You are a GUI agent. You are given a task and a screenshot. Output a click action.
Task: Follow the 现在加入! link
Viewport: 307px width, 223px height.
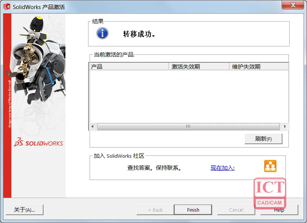(222, 168)
